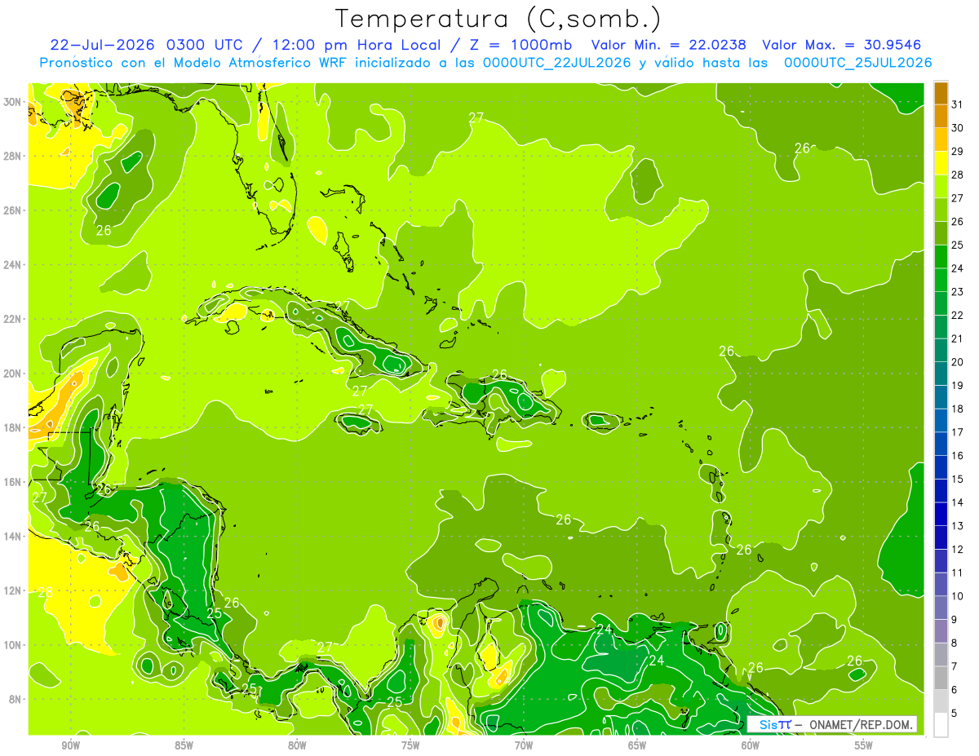This screenshot has height=756, width=979.
Task: Select the "26N" latitude axis label
Action: [12, 210]
